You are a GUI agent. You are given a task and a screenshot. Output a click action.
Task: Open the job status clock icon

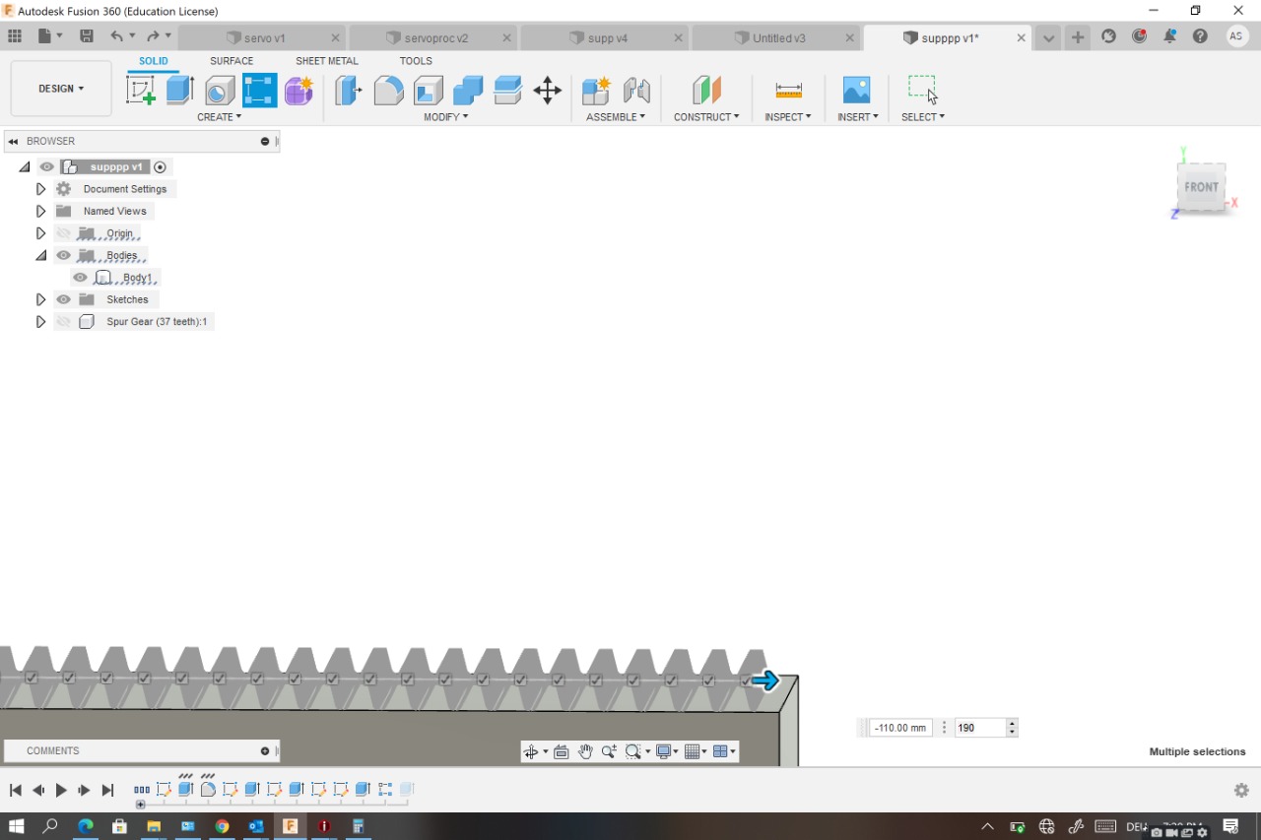[x=1140, y=36]
